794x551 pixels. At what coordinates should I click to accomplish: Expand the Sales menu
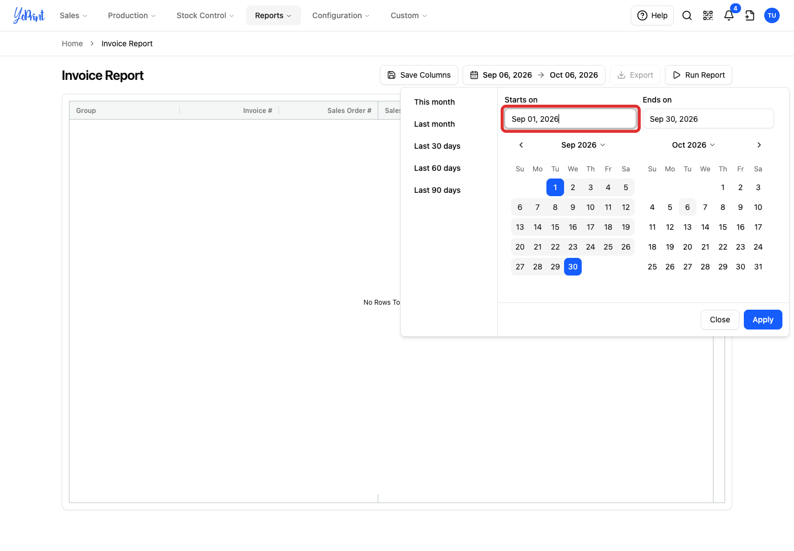(73, 15)
